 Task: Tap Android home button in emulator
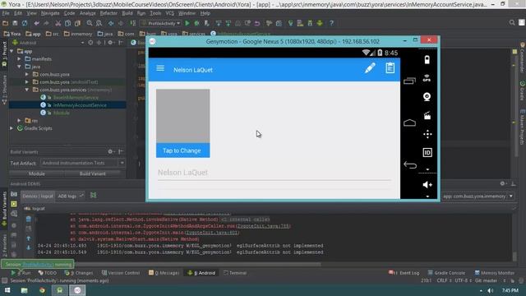[409, 123]
